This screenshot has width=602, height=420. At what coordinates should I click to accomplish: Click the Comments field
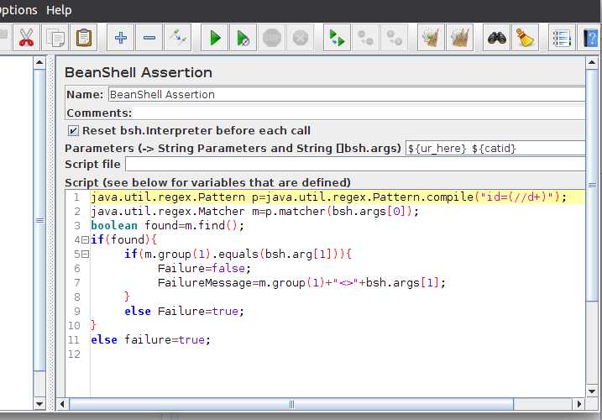click(x=359, y=113)
